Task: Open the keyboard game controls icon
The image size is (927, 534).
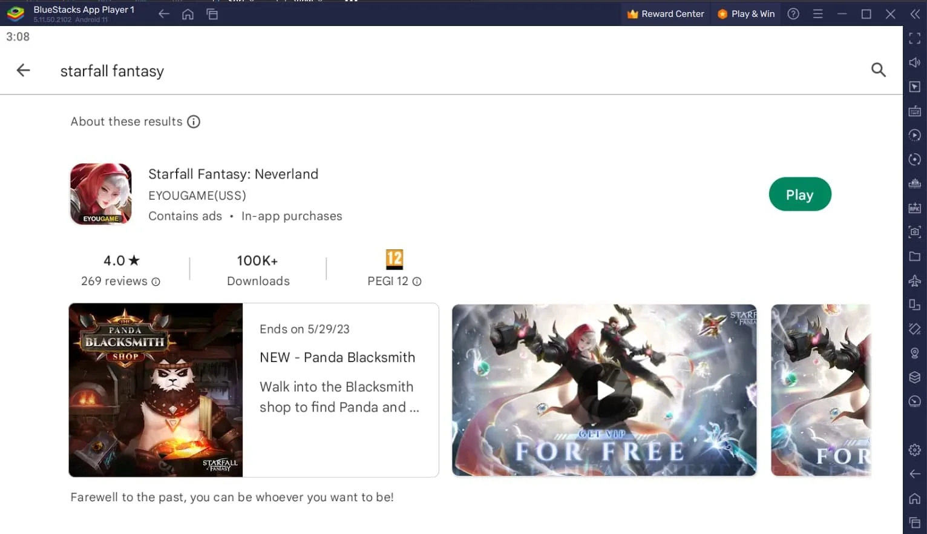Action: click(915, 111)
